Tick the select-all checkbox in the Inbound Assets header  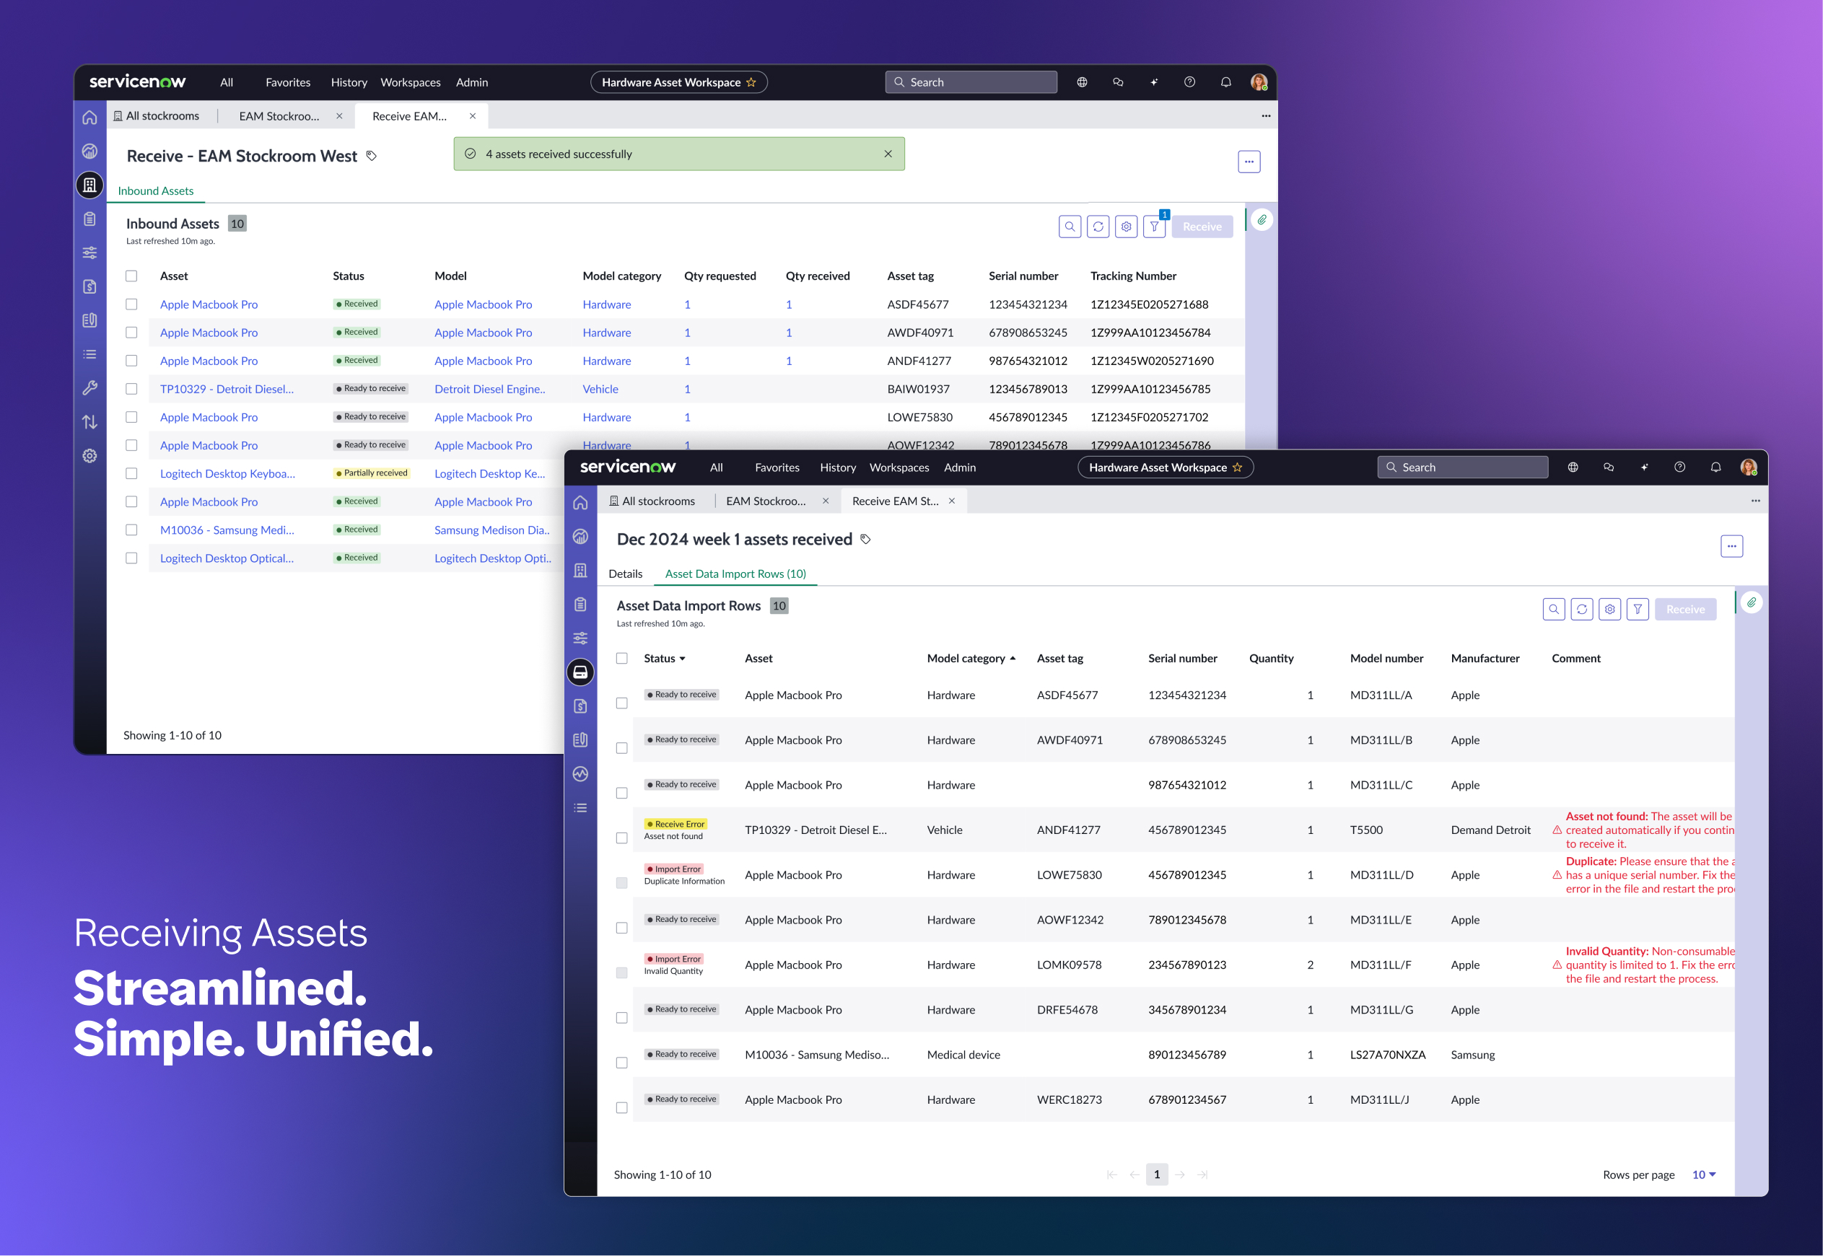tap(131, 276)
